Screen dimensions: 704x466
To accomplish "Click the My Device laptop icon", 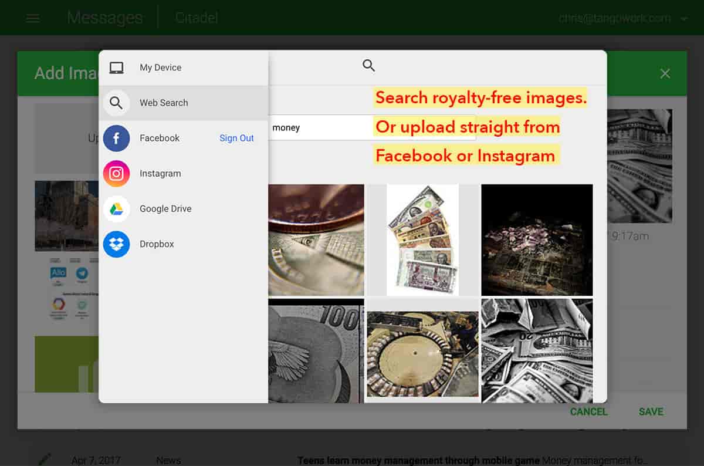I will (x=116, y=67).
